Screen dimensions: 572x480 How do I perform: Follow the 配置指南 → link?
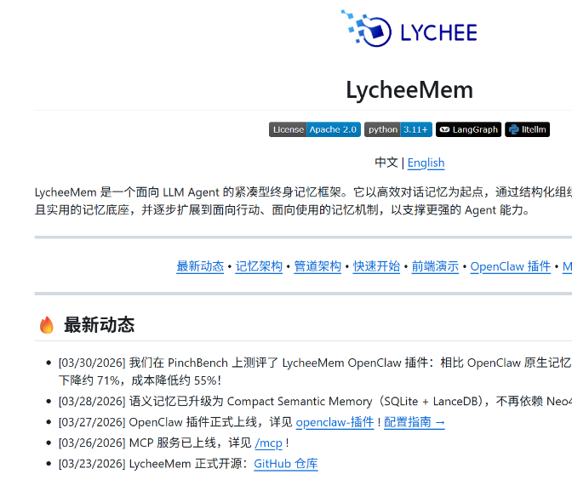(415, 422)
